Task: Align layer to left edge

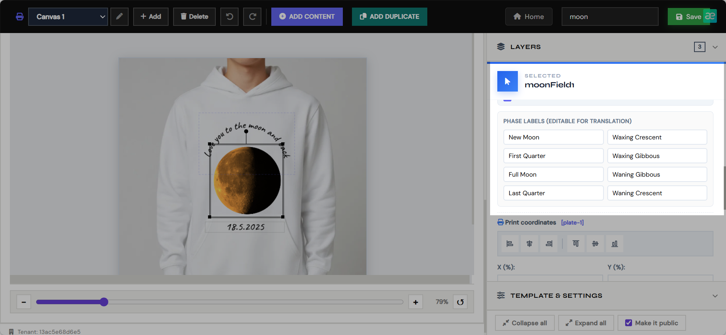Action: coord(510,244)
